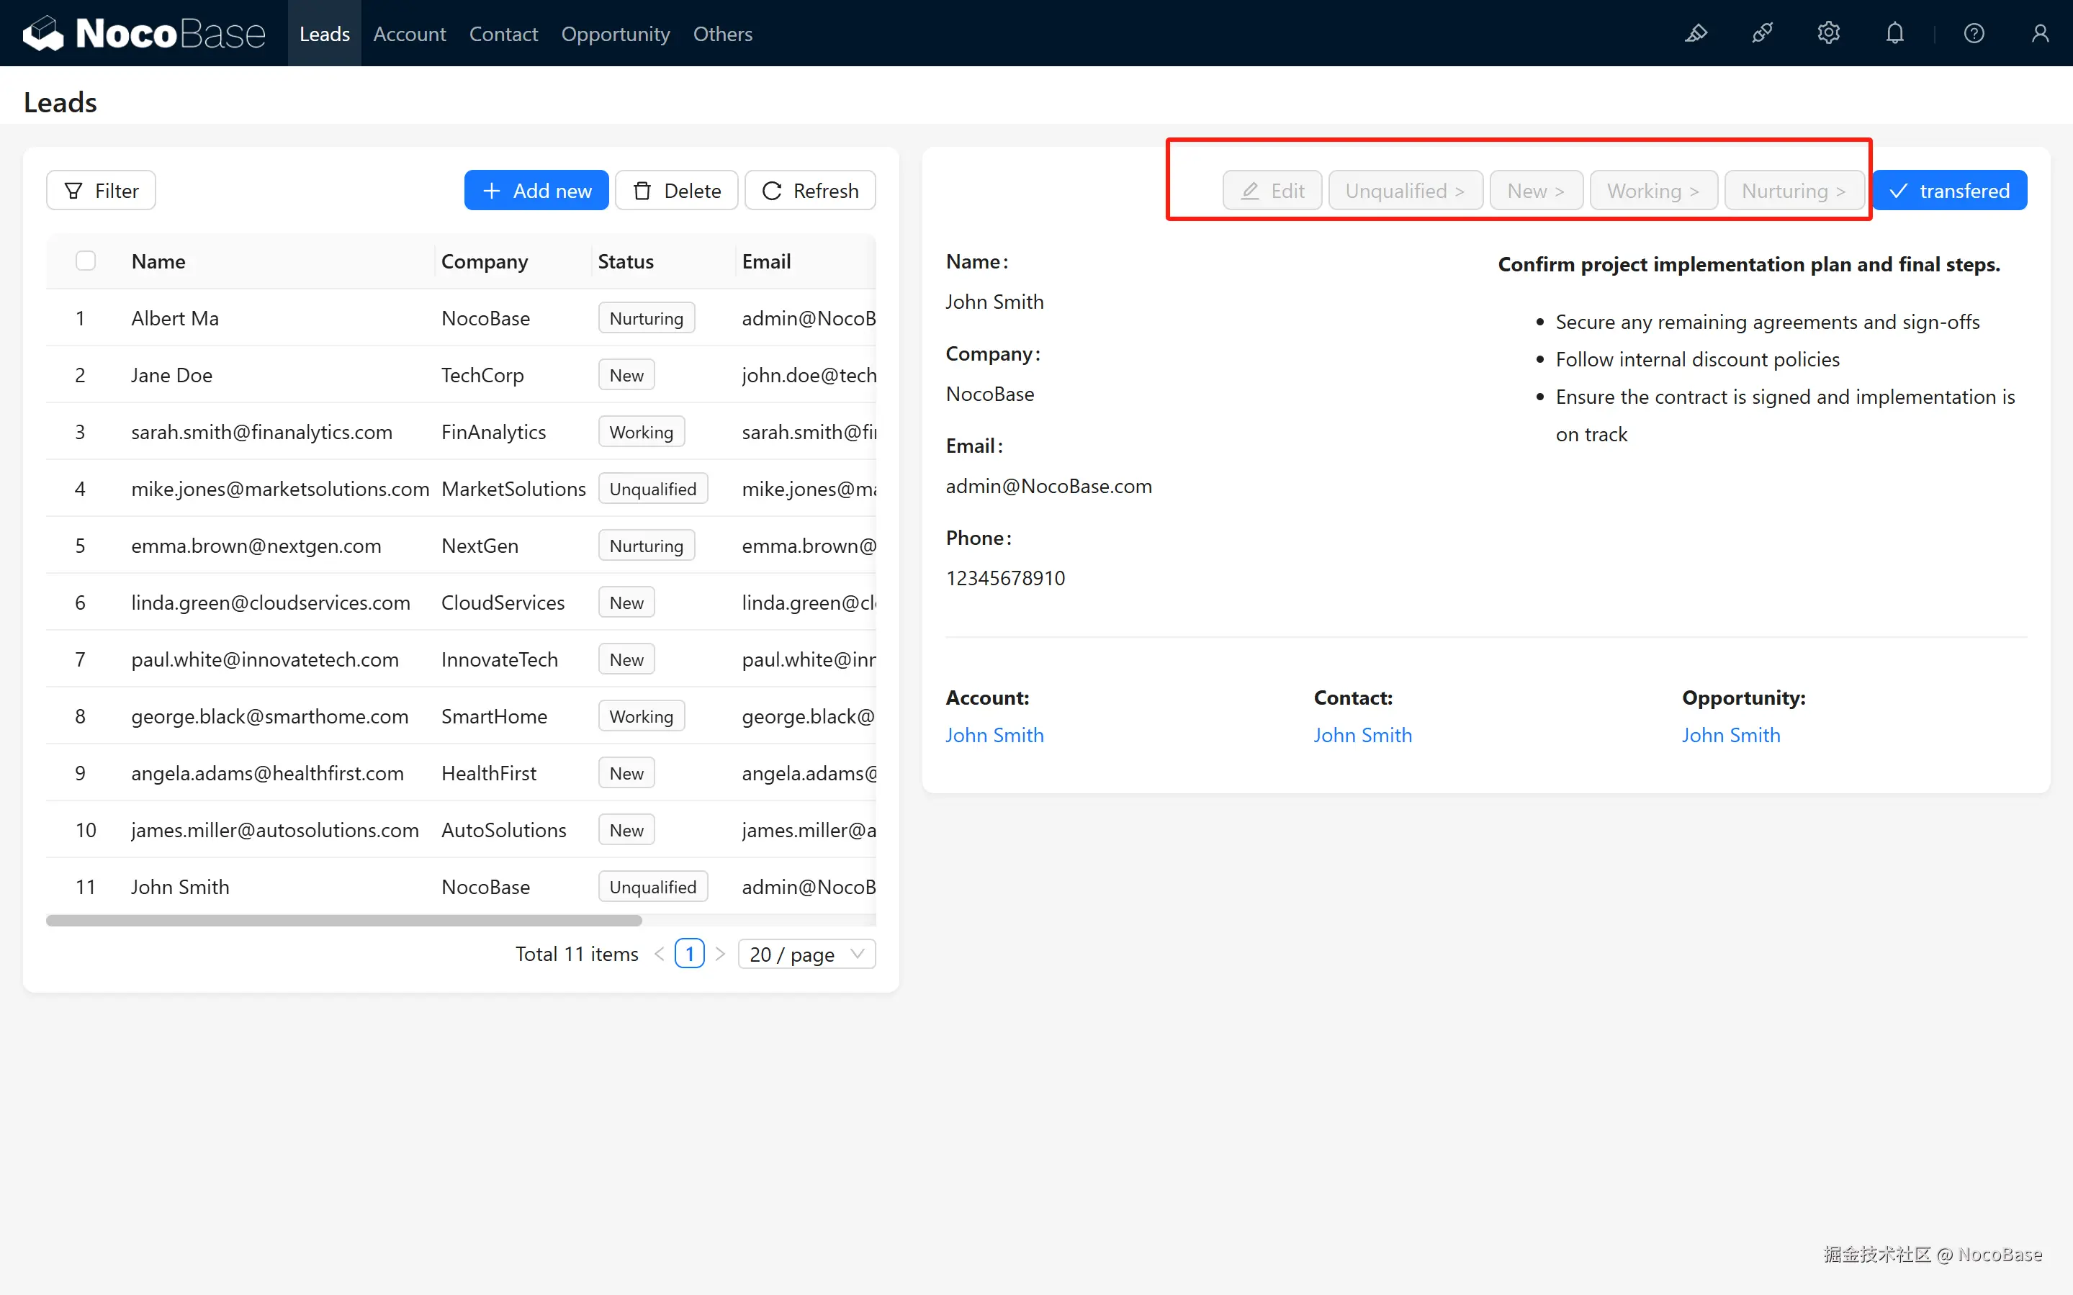The height and width of the screenshot is (1295, 2073).
Task: Click the table's horizontal scrollbar
Action: point(343,921)
